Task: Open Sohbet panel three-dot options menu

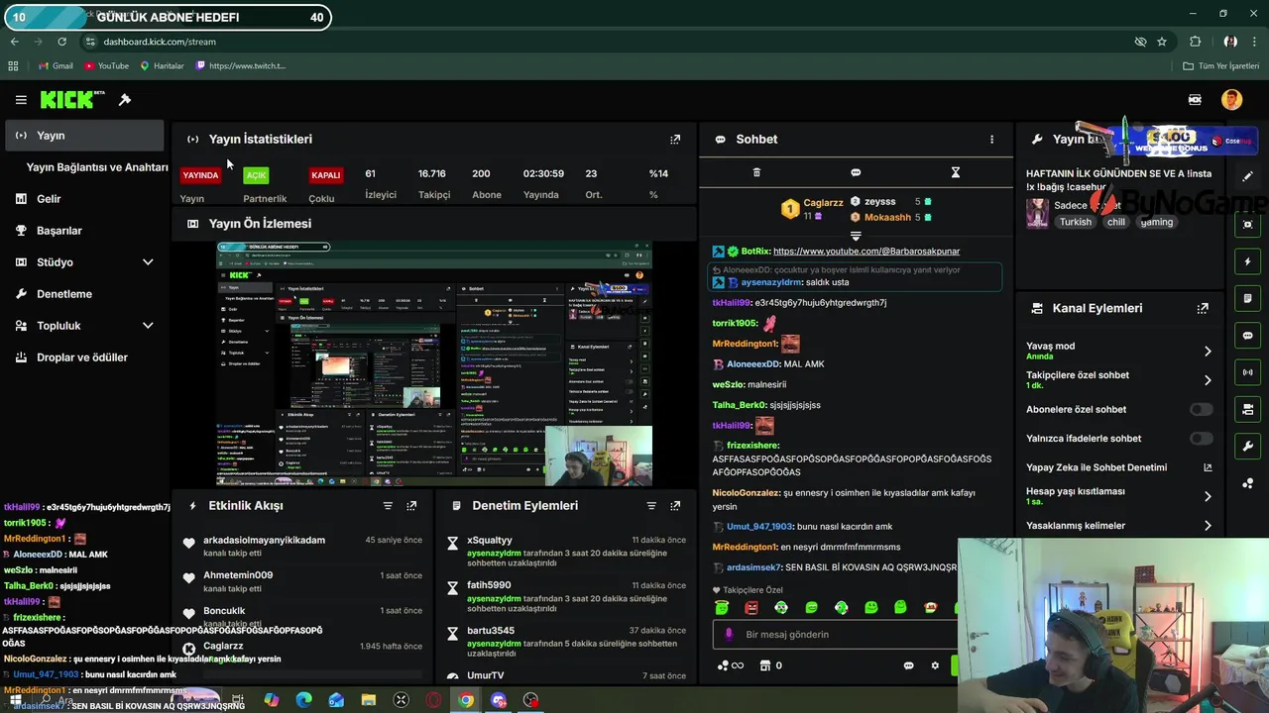Action: [991, 140]
